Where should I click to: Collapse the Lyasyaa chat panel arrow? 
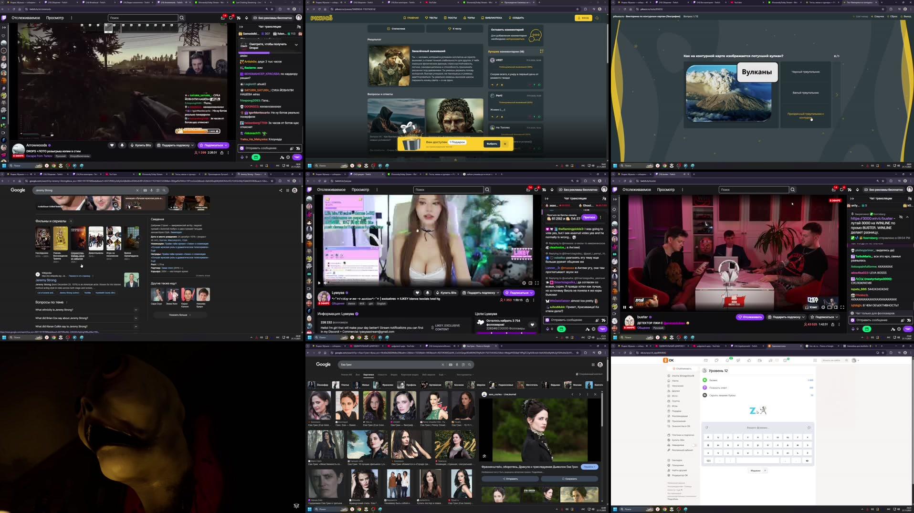[x=546, y=199]
